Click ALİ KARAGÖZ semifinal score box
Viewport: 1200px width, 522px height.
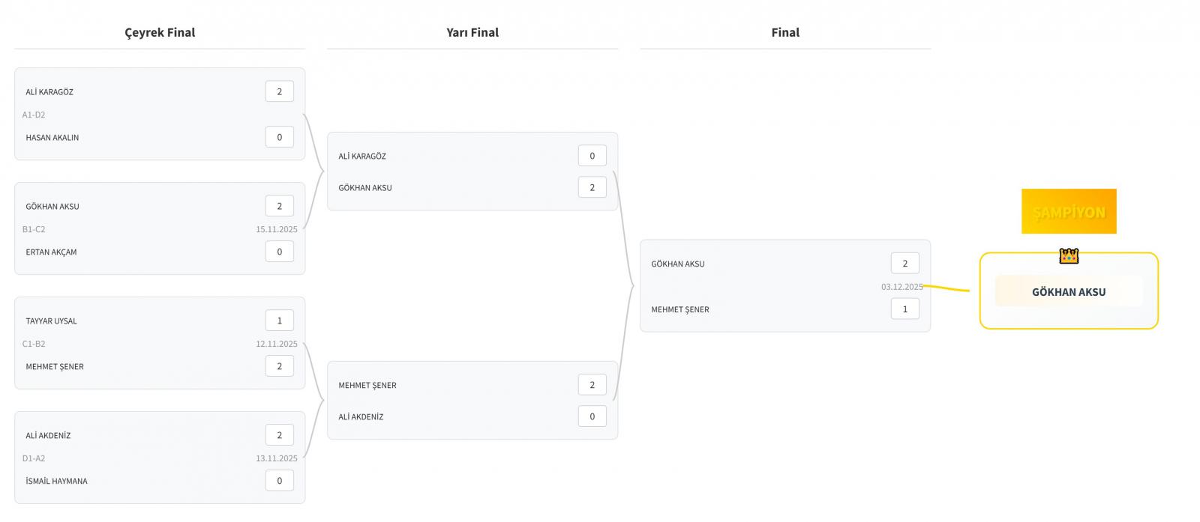pos(592,156)
